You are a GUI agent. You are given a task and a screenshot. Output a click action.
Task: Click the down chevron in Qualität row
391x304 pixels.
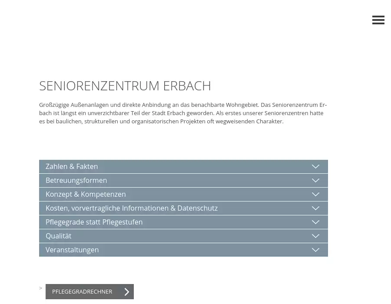[315, 236]
